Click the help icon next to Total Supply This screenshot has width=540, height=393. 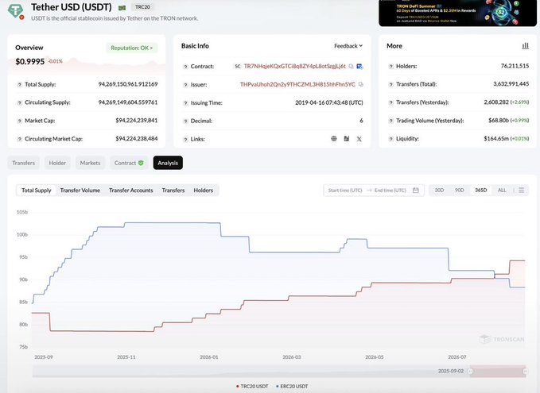[20, 85]
